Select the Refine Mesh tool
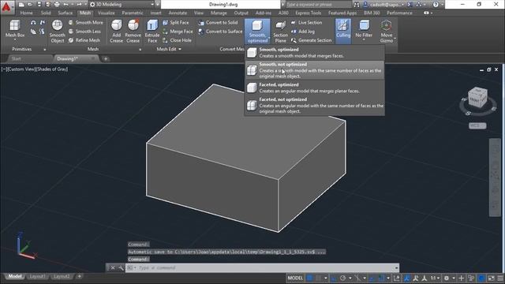The height and width of the screenshot is (284, 505). coord(84,40)
